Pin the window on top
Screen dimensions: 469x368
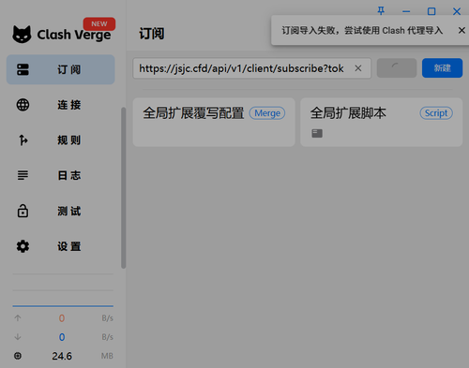[381, 11]
